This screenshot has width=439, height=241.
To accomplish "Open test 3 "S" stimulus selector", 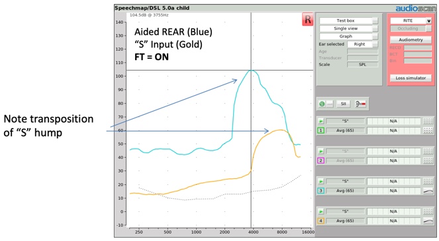I will [x=345, y=182].
